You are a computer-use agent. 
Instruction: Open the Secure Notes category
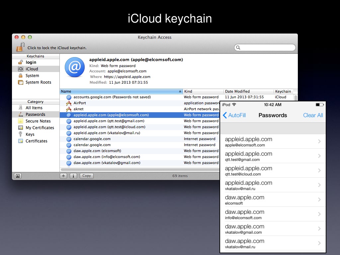click(36, 121)
